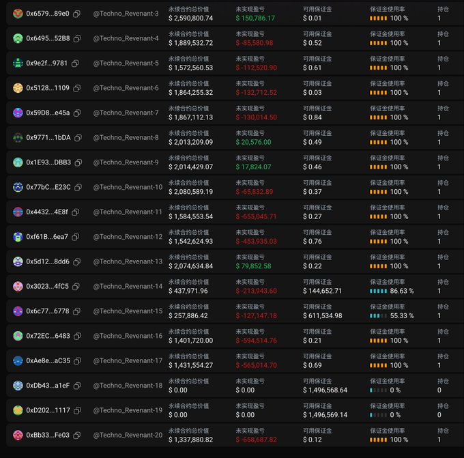The image size is (464, 458).
Task: Click unrealized PnL $ 150,786.17
Action: 255,18
